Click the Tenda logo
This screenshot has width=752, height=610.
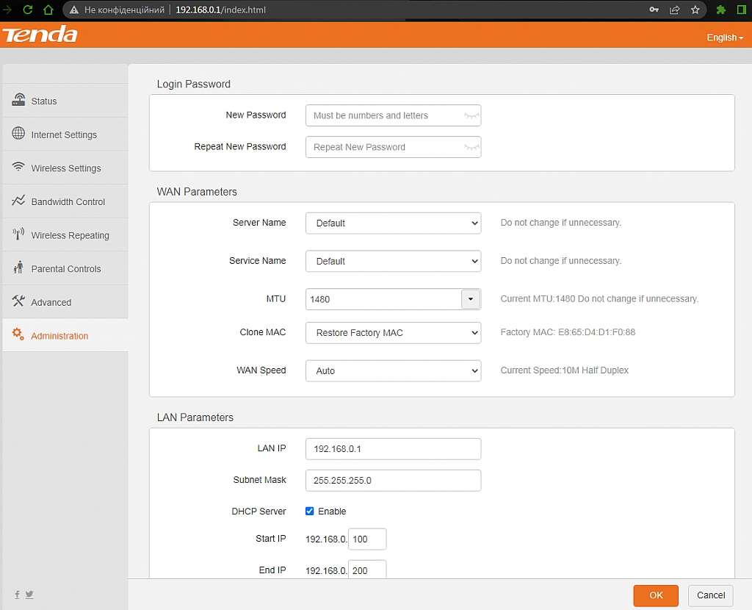pos(40,35)
